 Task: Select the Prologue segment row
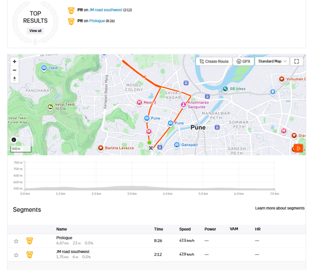click(156, 240)
